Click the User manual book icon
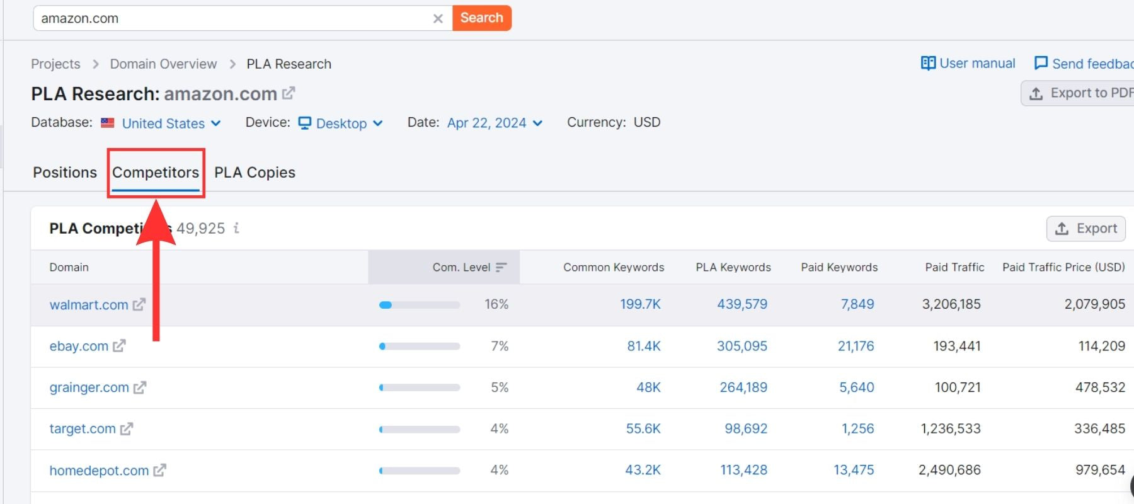This screenshot has height=504, width=1134. 928,63
